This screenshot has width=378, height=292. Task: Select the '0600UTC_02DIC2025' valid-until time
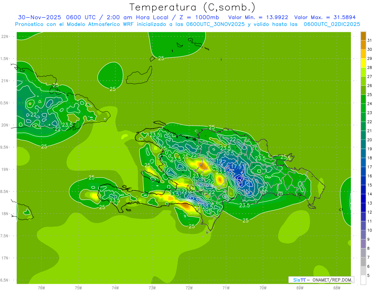tap(332, 24)
